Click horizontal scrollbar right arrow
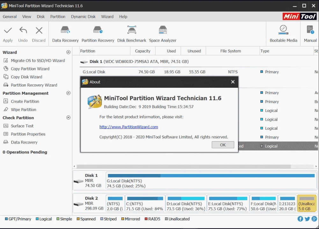 [316, 166]
